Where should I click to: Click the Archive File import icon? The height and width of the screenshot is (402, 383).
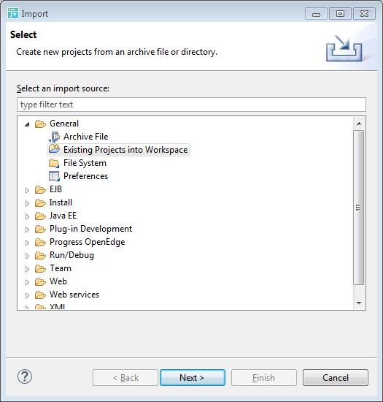(54, 137)
